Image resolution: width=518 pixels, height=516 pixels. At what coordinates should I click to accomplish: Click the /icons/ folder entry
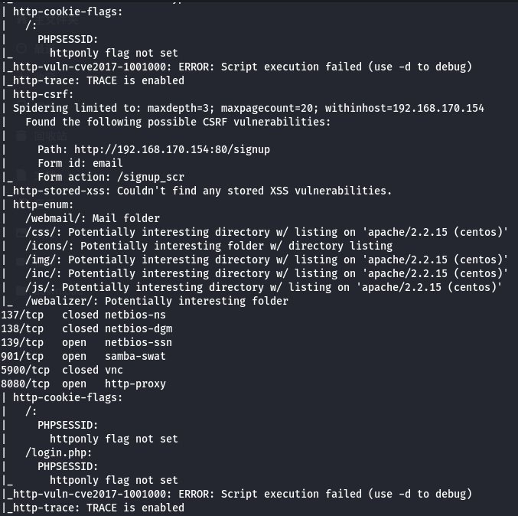tap(208, 246)
